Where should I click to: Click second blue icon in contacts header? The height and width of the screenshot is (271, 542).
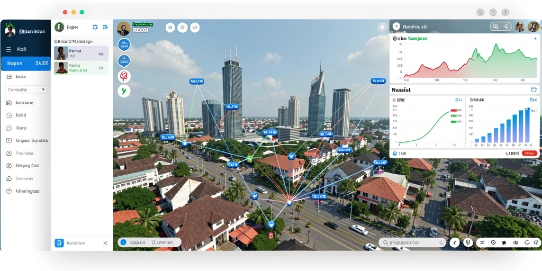coord(105,27)
